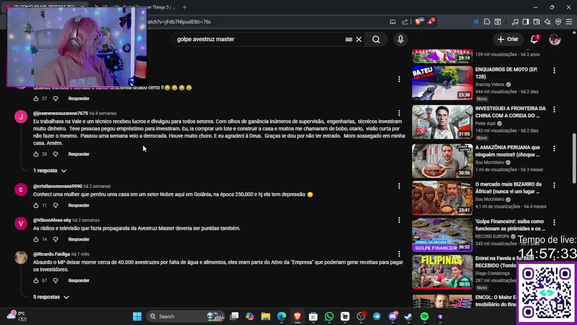Open 'Golpe Financeiro' Record video thumbnail

(x=442, y=235)
